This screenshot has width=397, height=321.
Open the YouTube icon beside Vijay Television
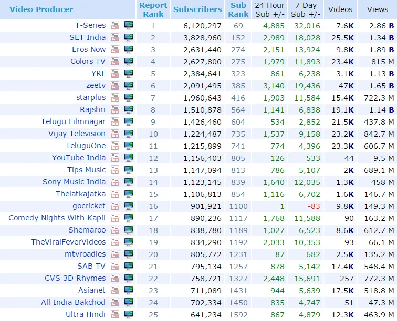pyautogui.click(x=115, y=134)
